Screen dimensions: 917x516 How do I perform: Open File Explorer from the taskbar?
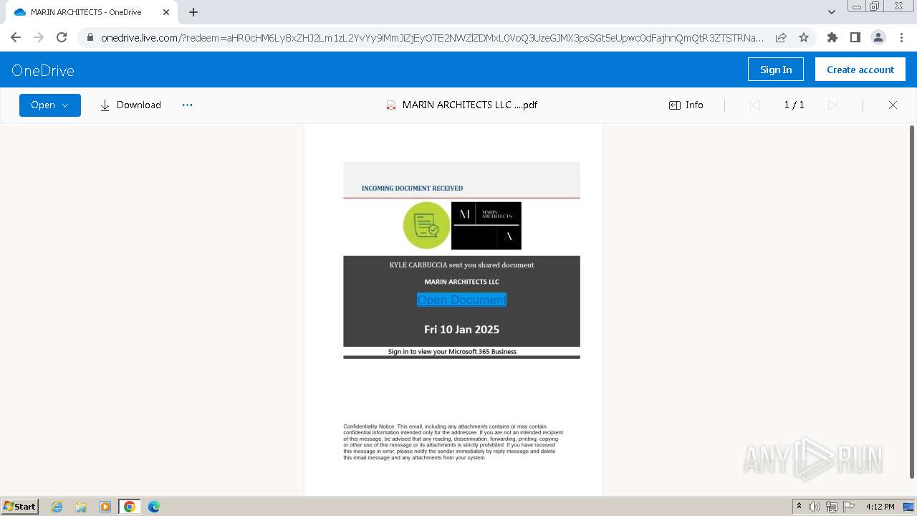click(x=81, y=507)
